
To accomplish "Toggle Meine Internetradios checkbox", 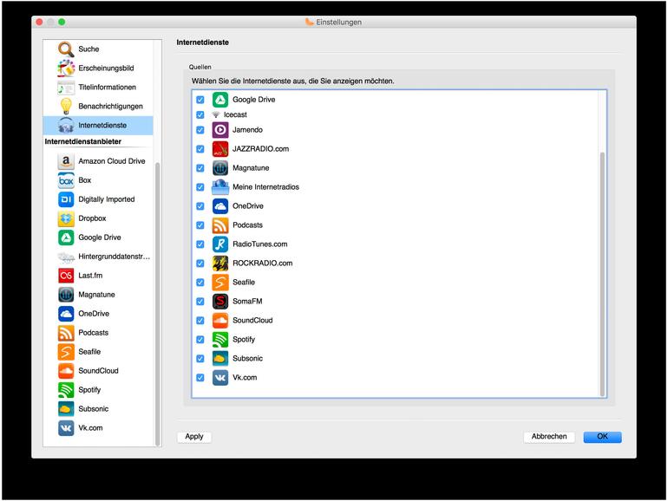I will coord(200,187).
